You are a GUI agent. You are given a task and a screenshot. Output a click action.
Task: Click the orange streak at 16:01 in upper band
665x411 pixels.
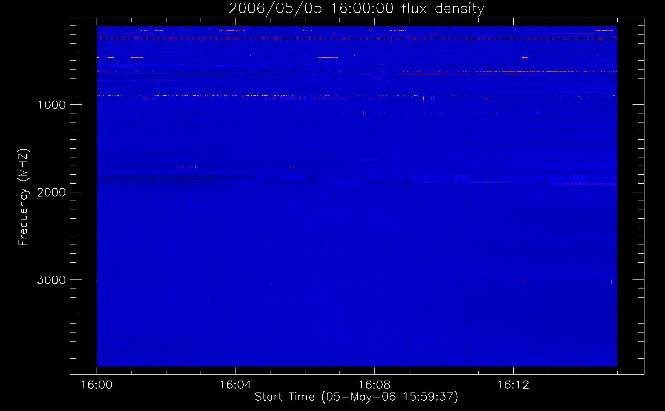tap(137, 58)
